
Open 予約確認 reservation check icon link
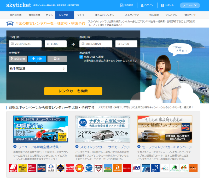tap(126, 5)
